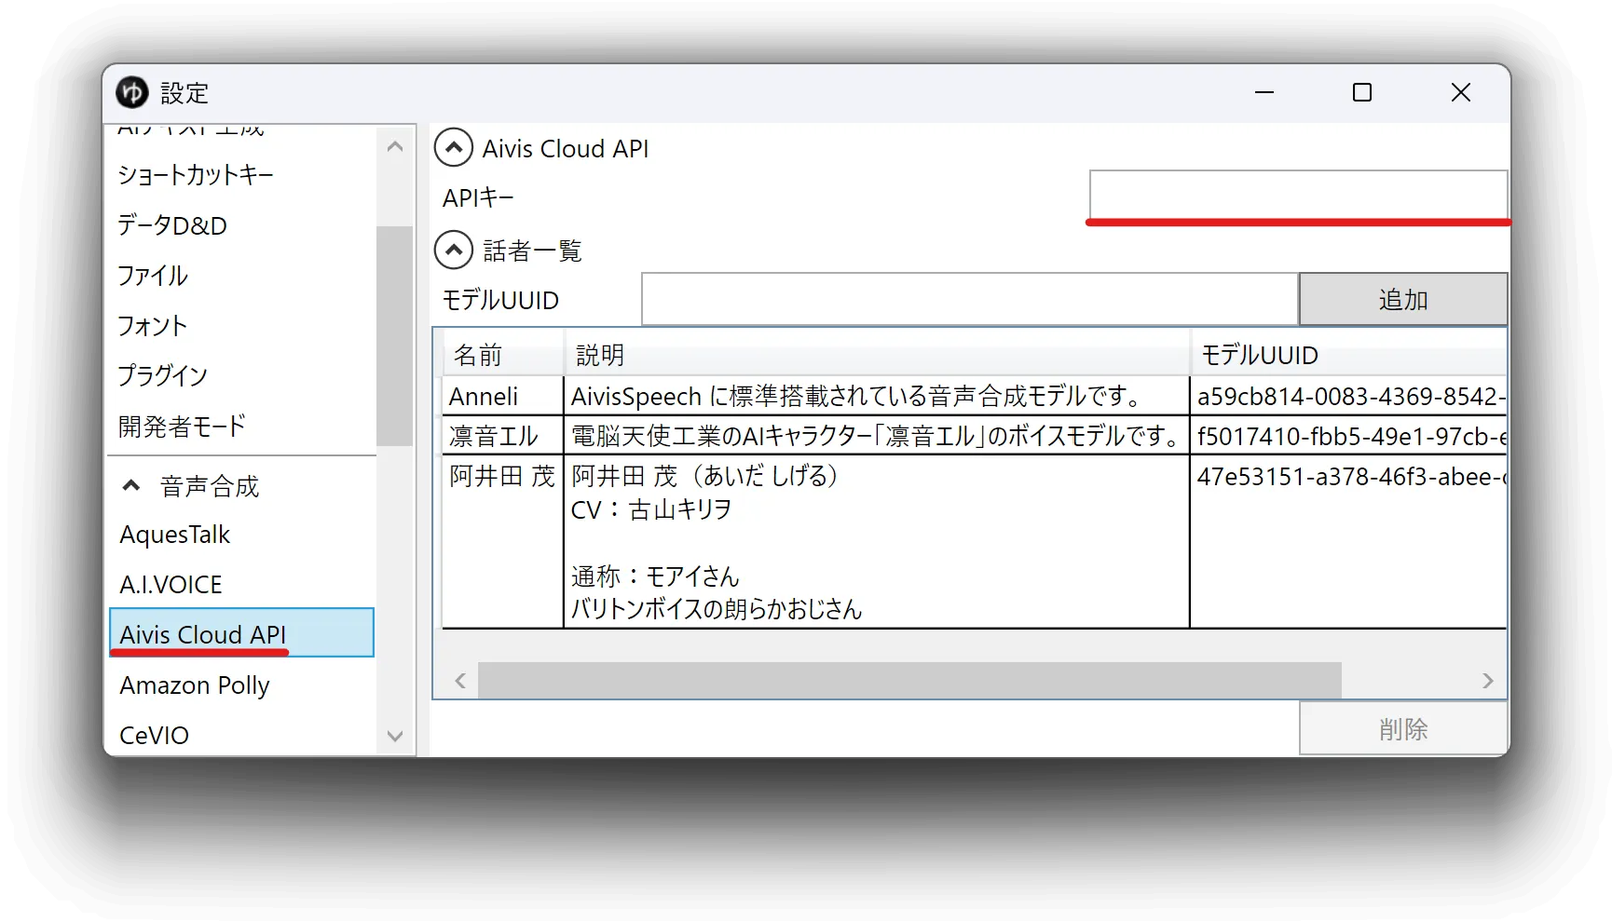Click UUID cell starting a59cb814
The height and width of the screenshot is (922, 1612).
pos(1348,396)
